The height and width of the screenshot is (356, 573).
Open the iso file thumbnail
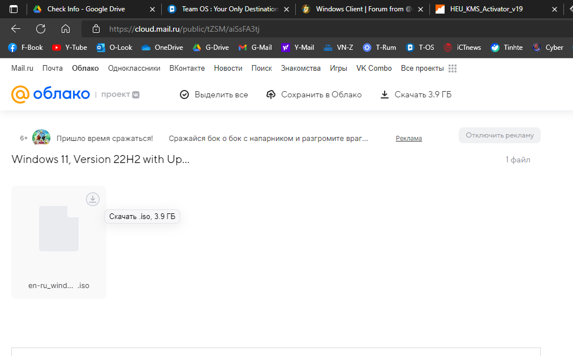click(59, 229)
